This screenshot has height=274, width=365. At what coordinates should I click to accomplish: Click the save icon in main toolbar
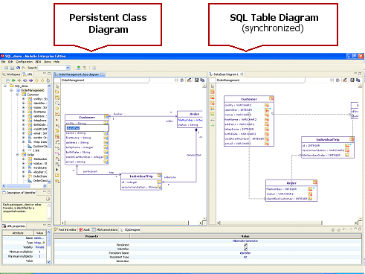(x=12, y=68)
